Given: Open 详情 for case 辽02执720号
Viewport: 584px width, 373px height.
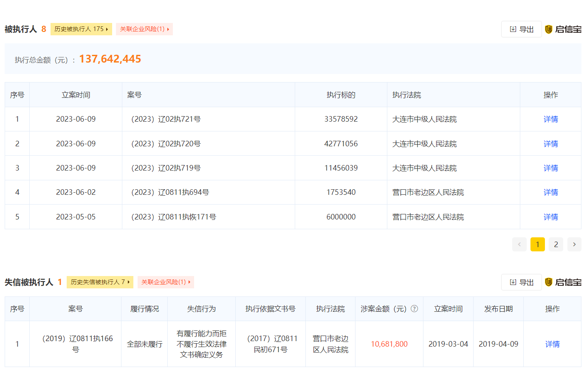Looking at the screenshot, I should point(550,144).
